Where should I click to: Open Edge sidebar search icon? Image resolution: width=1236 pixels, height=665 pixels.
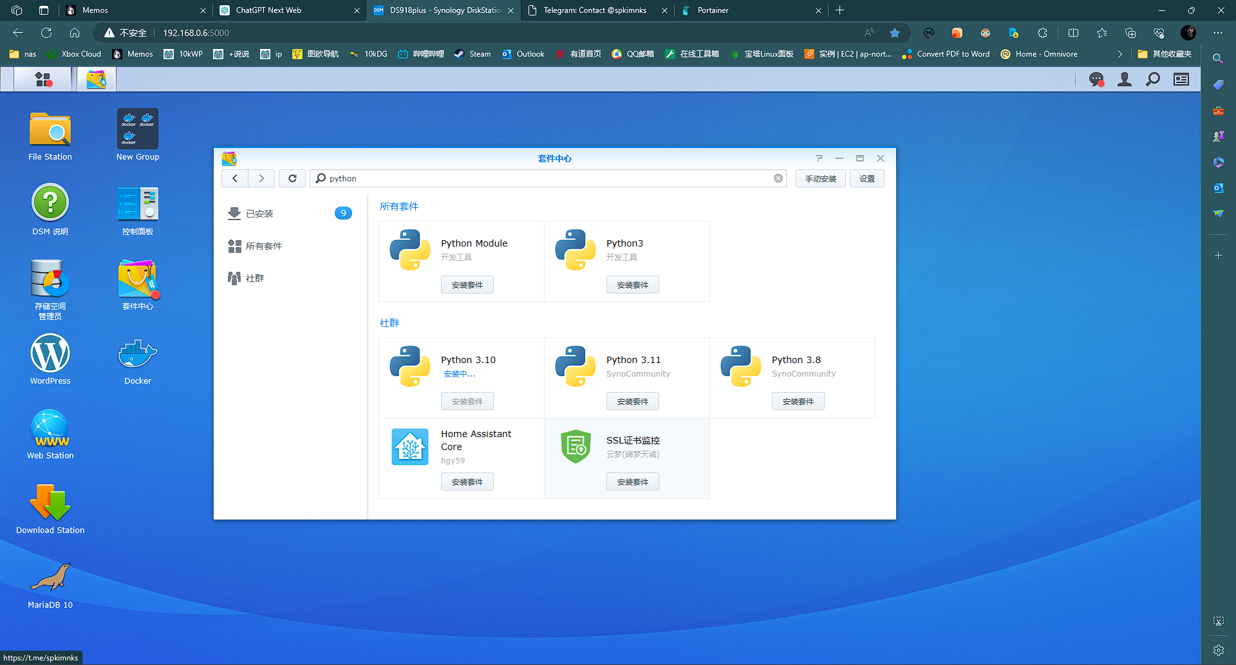[1218, 59]
